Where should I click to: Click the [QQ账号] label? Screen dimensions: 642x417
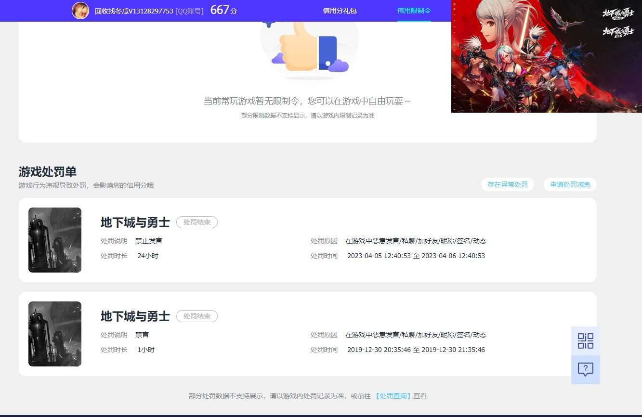click(x=189, y=11)
